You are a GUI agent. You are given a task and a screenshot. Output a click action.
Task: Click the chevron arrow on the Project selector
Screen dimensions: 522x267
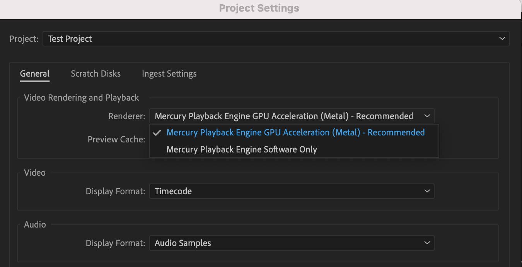(502, 39)
